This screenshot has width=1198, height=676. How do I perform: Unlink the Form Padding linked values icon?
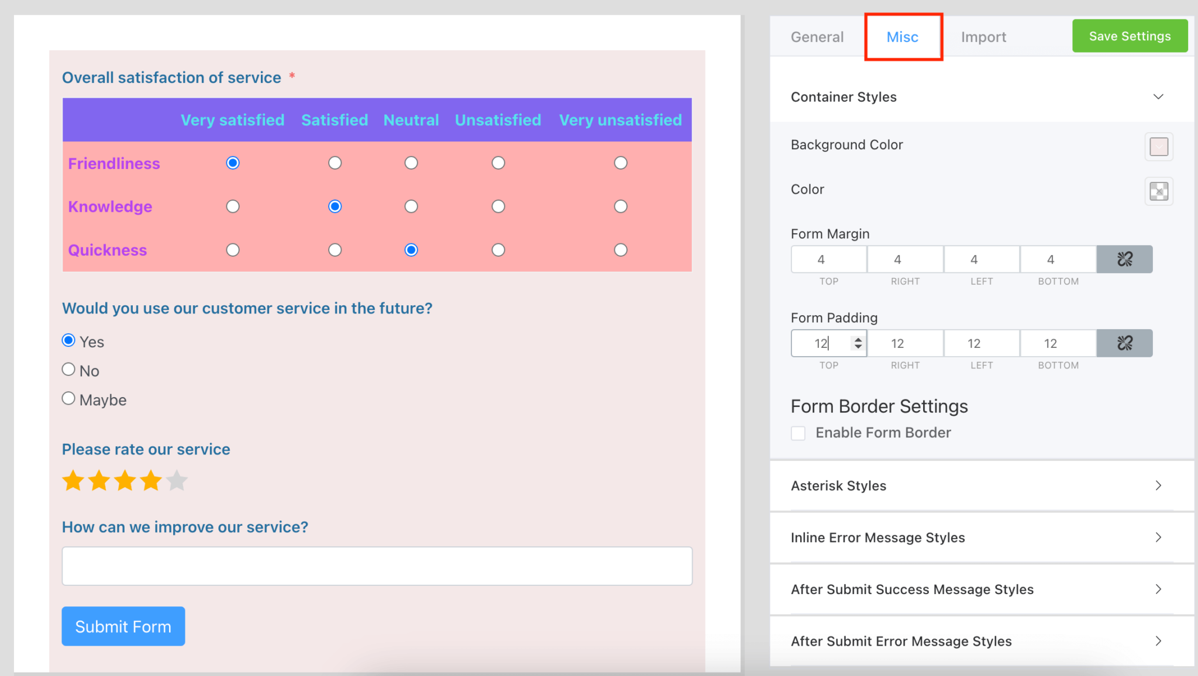(x=1123, y=343)
